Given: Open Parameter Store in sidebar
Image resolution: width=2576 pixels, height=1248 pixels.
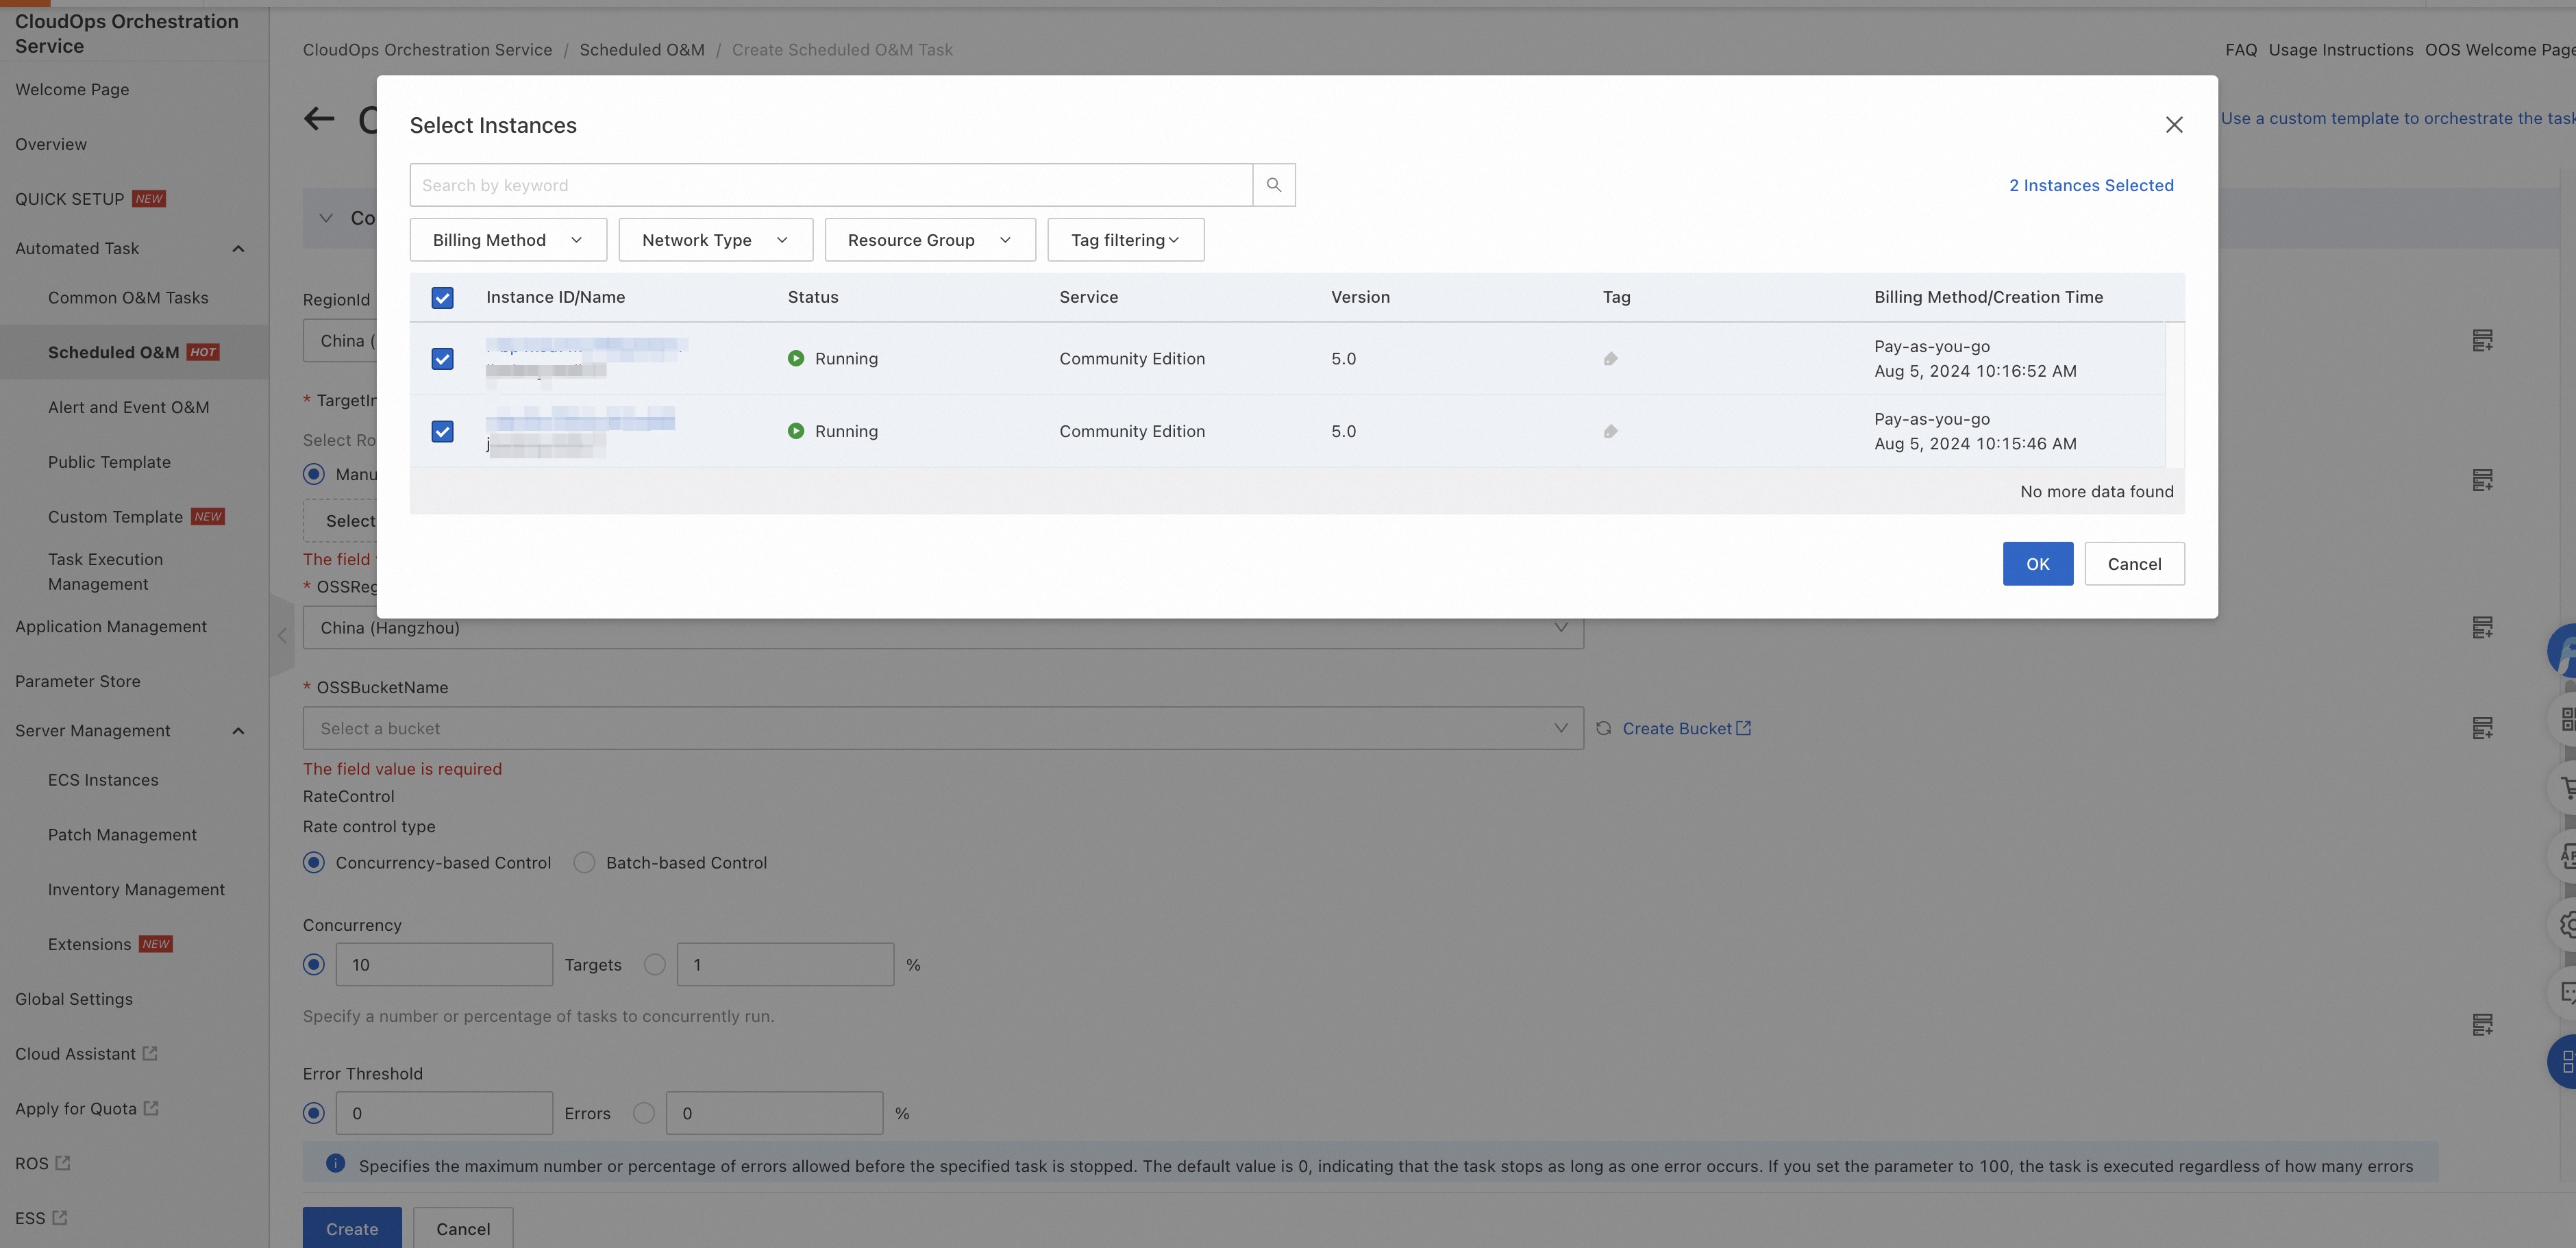Looking at the screenshot, I should [x=78, y=681].
